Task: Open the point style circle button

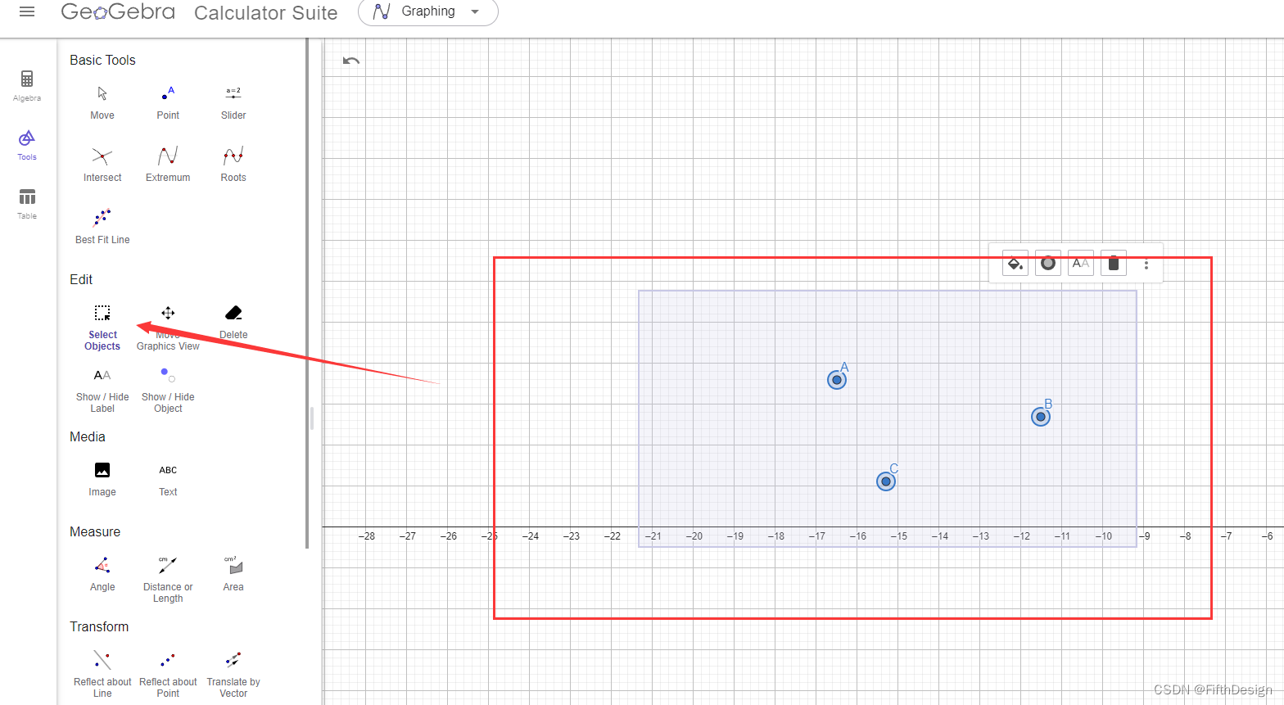Action: pyautogui.click(x=1048, y=264)
